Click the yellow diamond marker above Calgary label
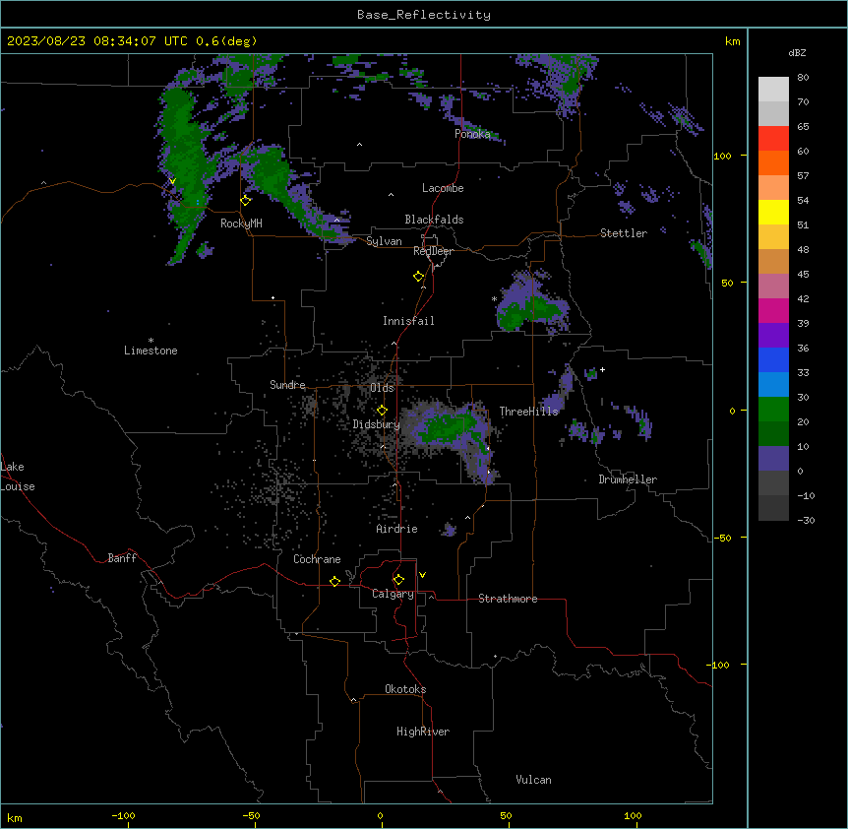Screen dimensions: 848x829 [398, 580]
